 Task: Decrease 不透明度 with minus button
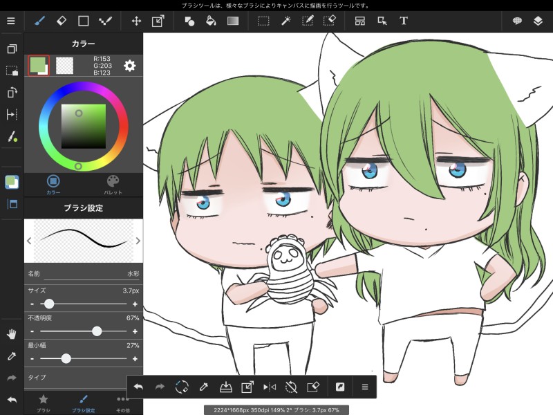pos(32,331)
